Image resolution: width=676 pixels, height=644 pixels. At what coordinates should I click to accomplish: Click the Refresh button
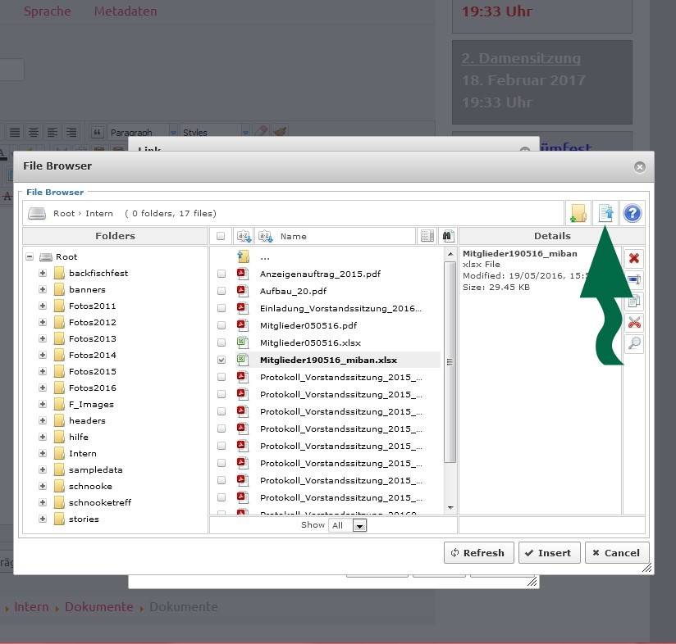(x=479, y=553)
